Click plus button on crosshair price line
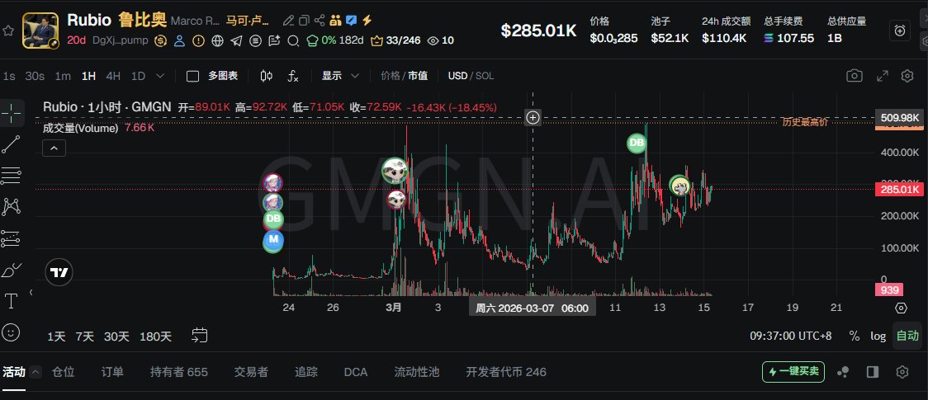The image size is (928, 400). pos(533,118)
